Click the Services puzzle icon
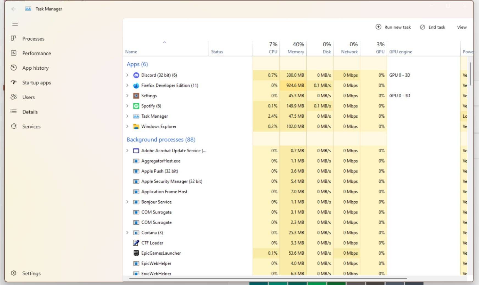This screenshot has width=479, height=285. (x=13, y=126)
